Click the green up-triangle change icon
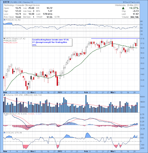This screenshot has width=148, height=153. pyautogui.click(x=123, y=8)
